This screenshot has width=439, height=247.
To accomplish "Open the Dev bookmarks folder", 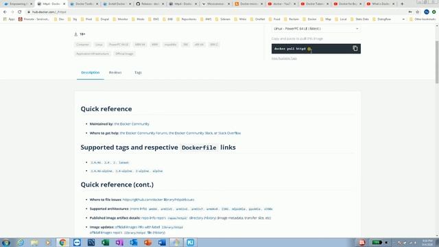I will [x=59, y=19].
